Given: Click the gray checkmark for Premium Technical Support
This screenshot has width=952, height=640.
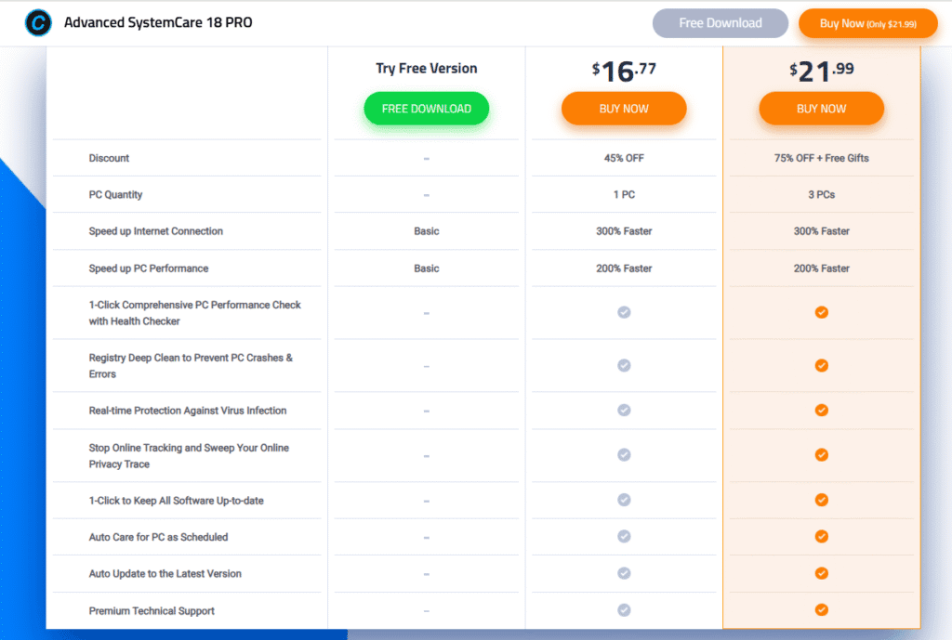Looking at the screenshot, I should pyautogui.click(x=624, y=610).
